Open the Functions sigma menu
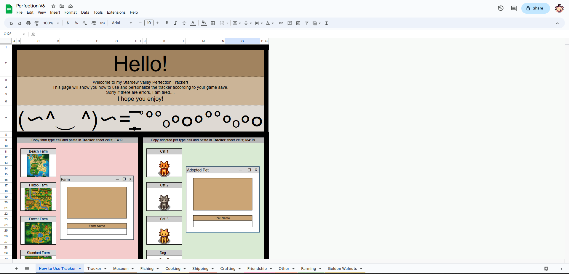The height and width of the screenshot is (274, 569). (x=327, y=23)
